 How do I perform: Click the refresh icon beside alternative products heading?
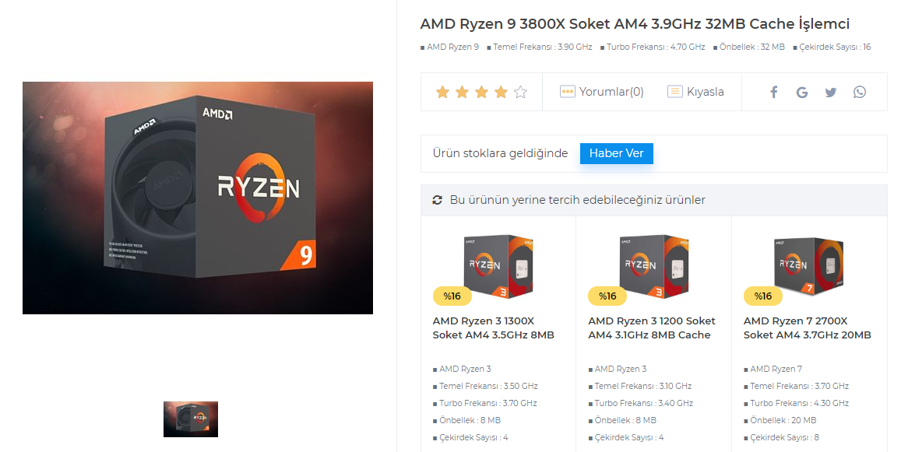438,200
